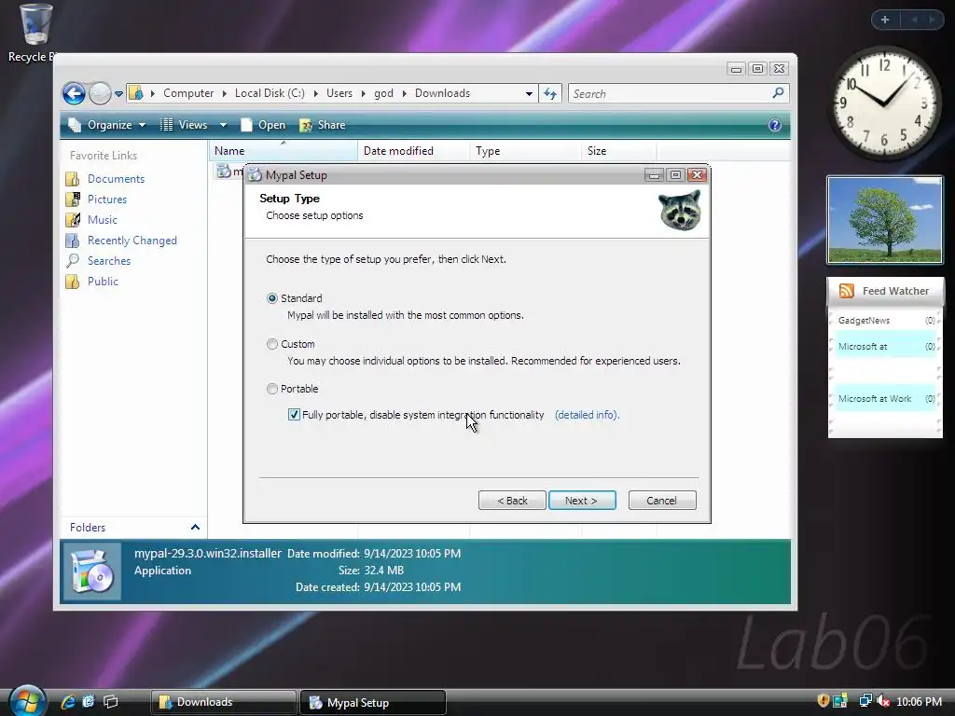Image resolution: width=955 pixels, height=716 pixels.
Task: Add gadget with sidebar plus button
Action: tap(885, 20)
